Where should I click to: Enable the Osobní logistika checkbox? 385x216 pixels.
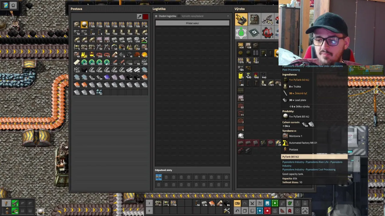point(156,16)
